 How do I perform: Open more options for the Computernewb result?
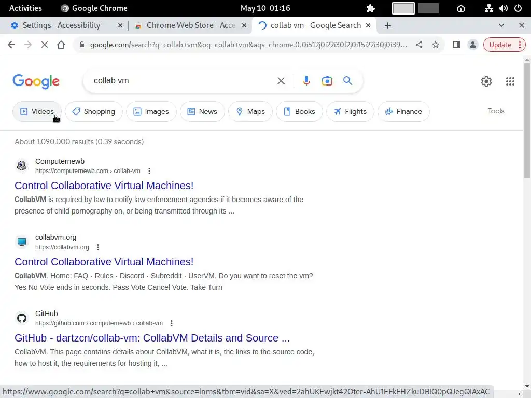point(149,171)
